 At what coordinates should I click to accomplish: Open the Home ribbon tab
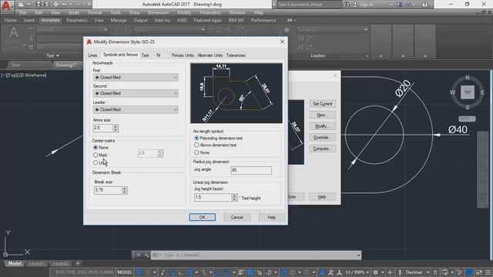11,20
